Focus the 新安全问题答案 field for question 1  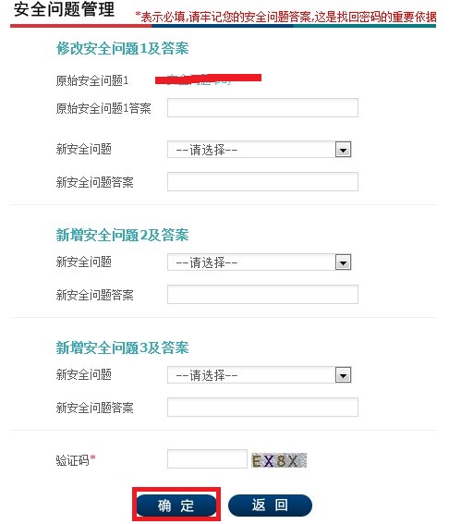[x=262, y=182]
